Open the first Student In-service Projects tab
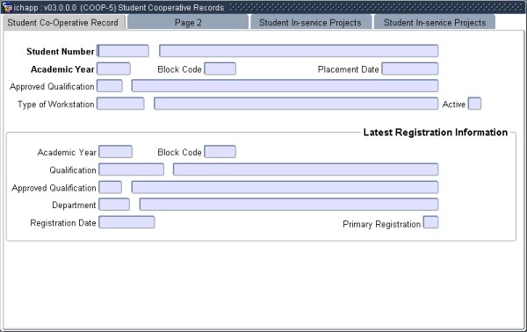The width and height of the screenshot is (527, 332). point(310,23)
